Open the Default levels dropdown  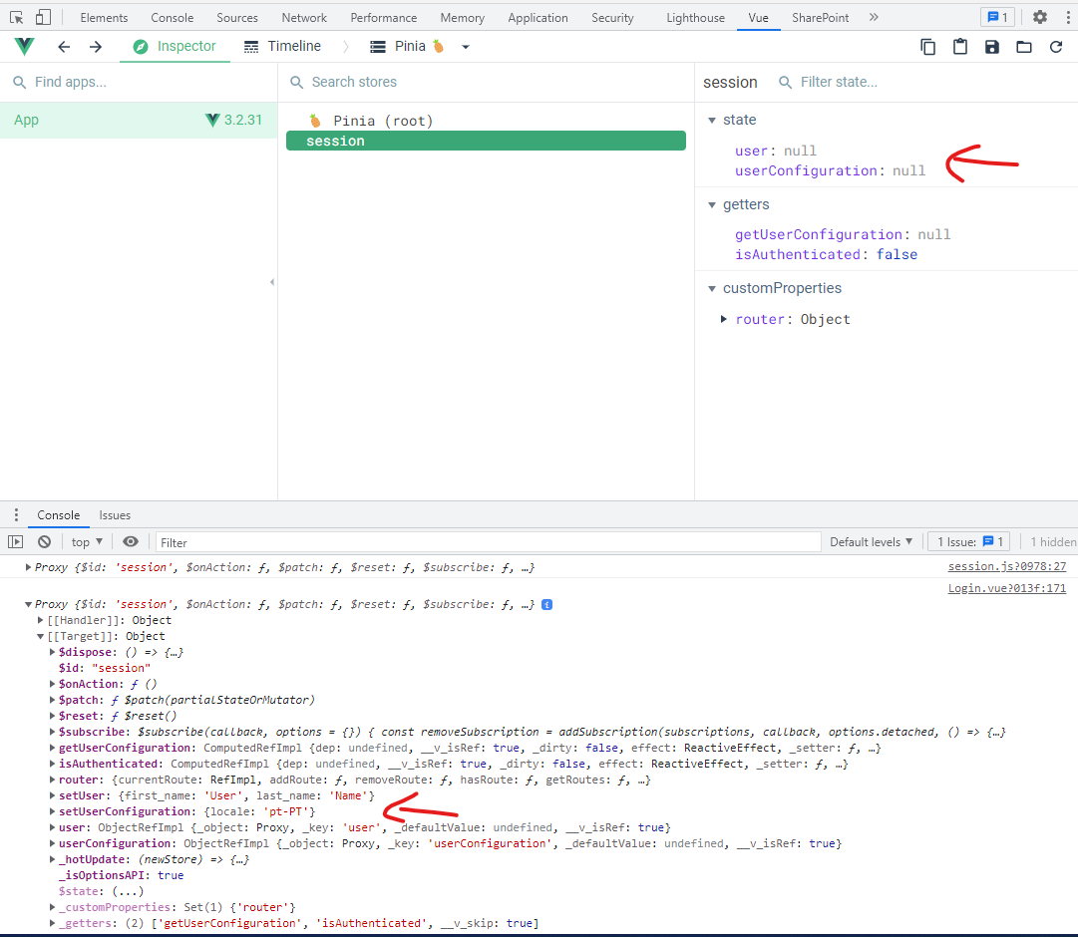[871, 541]
